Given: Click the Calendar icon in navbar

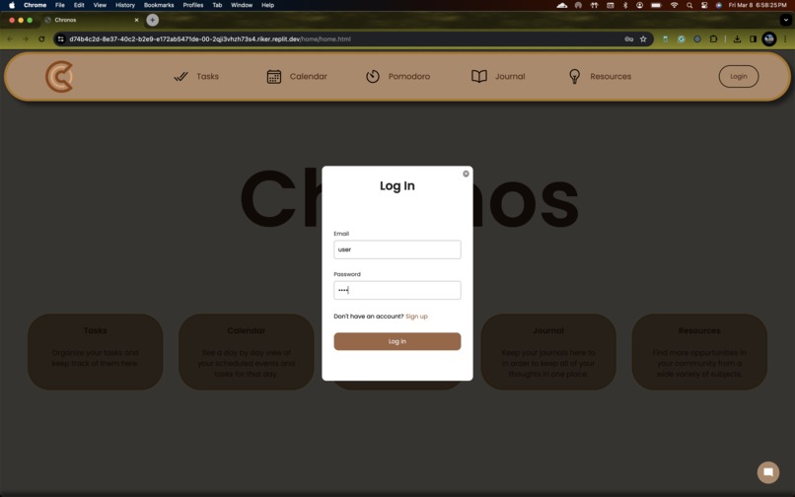Looking at the screenshot, I should tap(274, 77).
